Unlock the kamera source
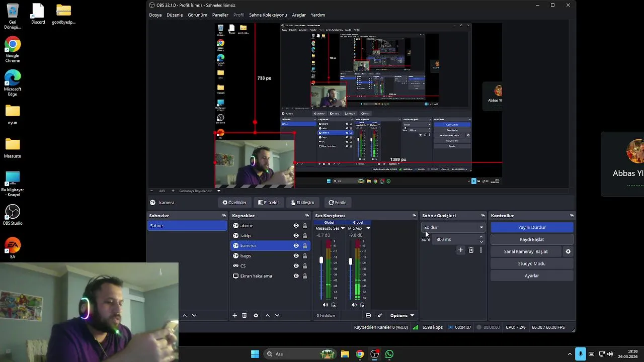Image resolution: width=644 pixels, height=362 pixels. point(305,246)
